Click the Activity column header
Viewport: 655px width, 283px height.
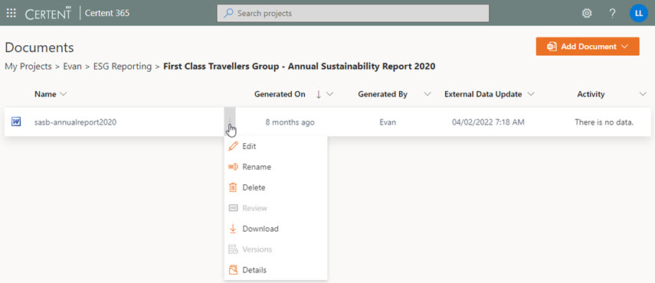(x=591, y=94)
